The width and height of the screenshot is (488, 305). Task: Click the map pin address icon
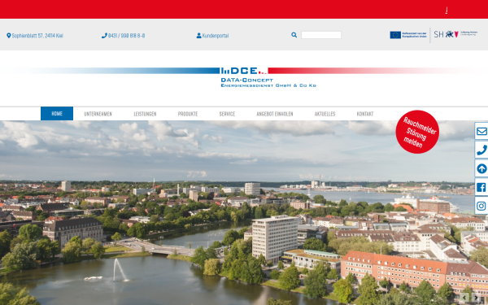[9, 36]
